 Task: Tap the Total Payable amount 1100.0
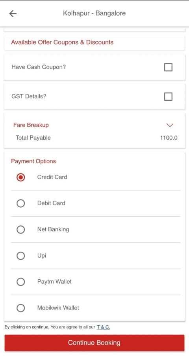click(x=169, y=138)
